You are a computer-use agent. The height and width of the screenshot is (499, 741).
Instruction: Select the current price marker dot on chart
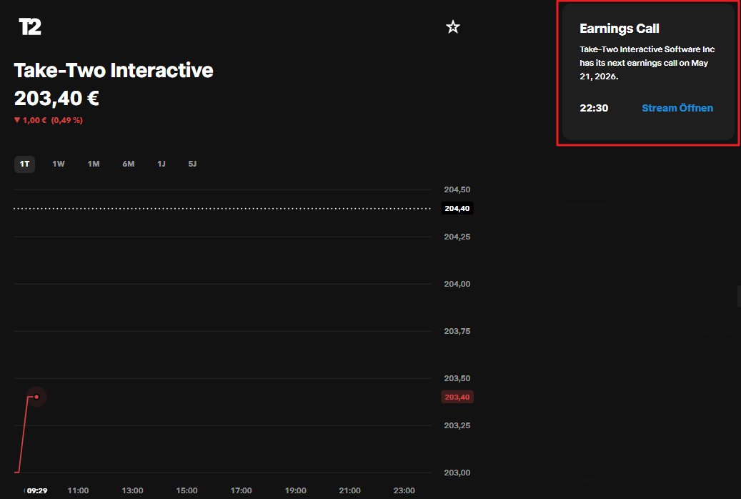tap(36, 397)
